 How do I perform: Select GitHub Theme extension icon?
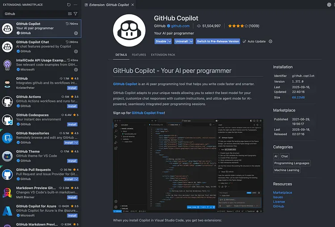8,156
